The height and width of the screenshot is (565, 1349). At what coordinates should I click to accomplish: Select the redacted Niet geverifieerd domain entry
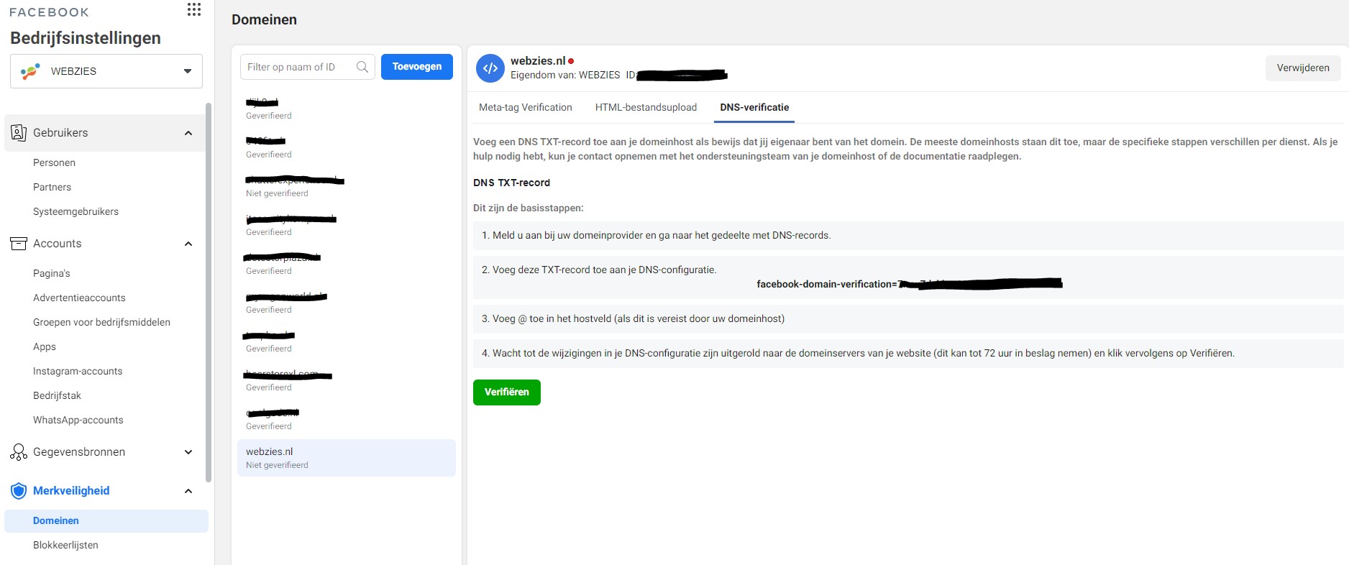coord(347,186)
